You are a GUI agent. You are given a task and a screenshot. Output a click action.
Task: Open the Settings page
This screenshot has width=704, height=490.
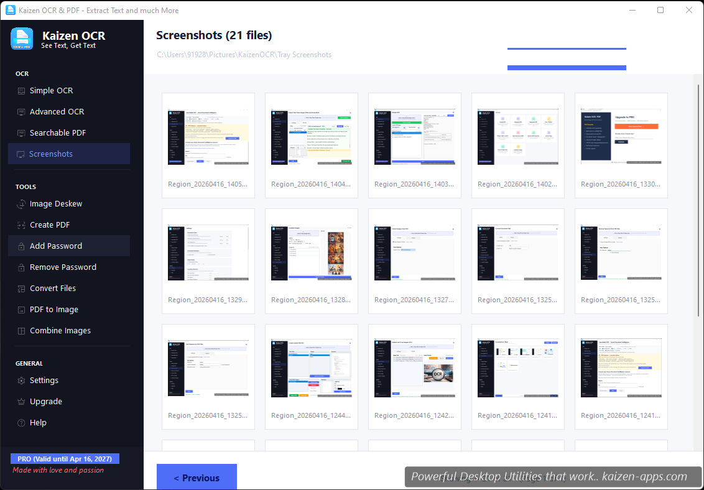[44, 380]
